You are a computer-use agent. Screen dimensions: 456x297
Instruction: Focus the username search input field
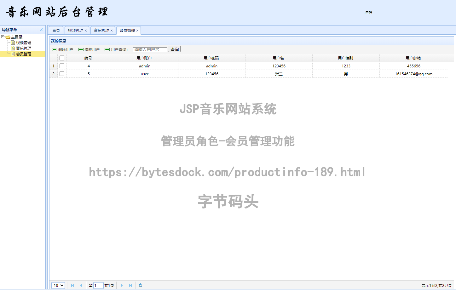click(150, 50)
